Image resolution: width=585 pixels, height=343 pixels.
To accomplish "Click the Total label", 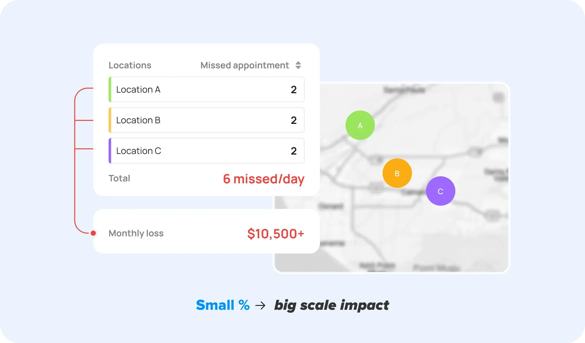I will tap(119, 178).
